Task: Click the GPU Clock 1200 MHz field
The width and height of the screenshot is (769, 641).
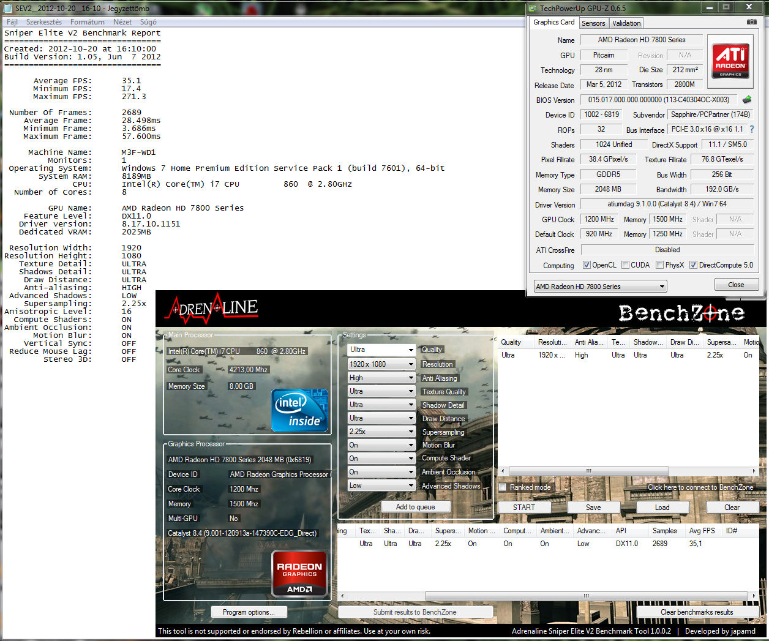Action: coord(599,219)
